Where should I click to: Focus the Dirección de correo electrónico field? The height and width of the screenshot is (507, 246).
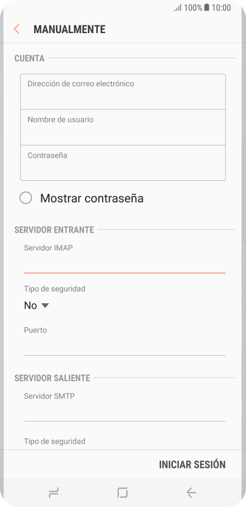tap(123, 92)
